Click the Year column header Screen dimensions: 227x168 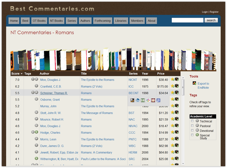(145, 74)
